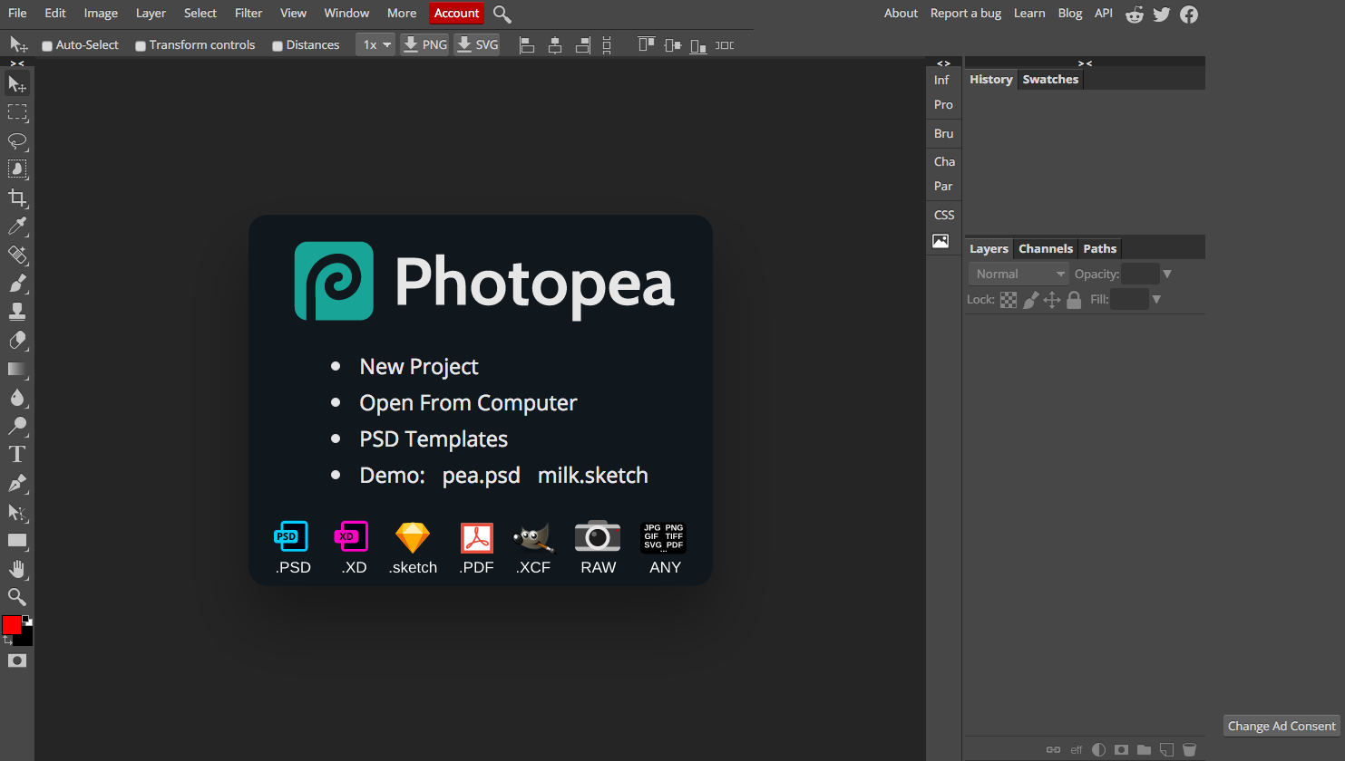Reset to default colors mini swatch
This screenshot has width=1345, height=761.
click(26, 621)
